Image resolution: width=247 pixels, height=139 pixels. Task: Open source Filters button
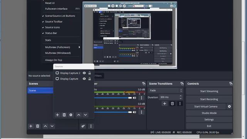pos(99,76)
